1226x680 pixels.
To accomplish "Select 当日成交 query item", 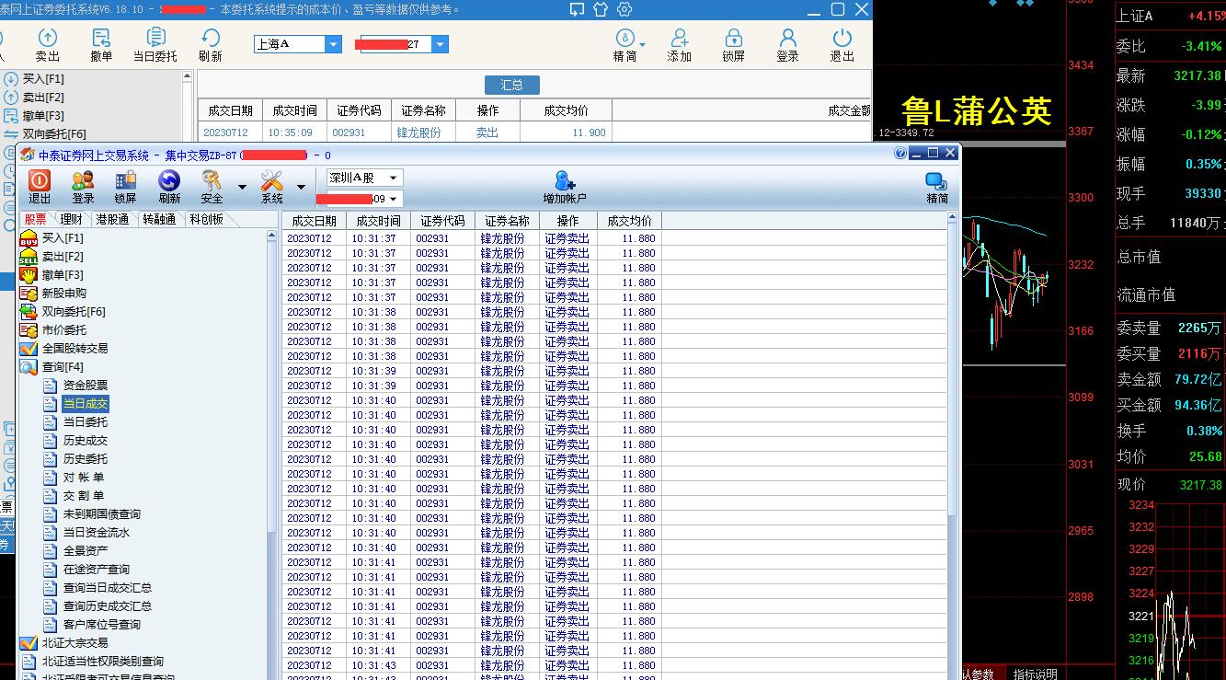I will point(86,404).
